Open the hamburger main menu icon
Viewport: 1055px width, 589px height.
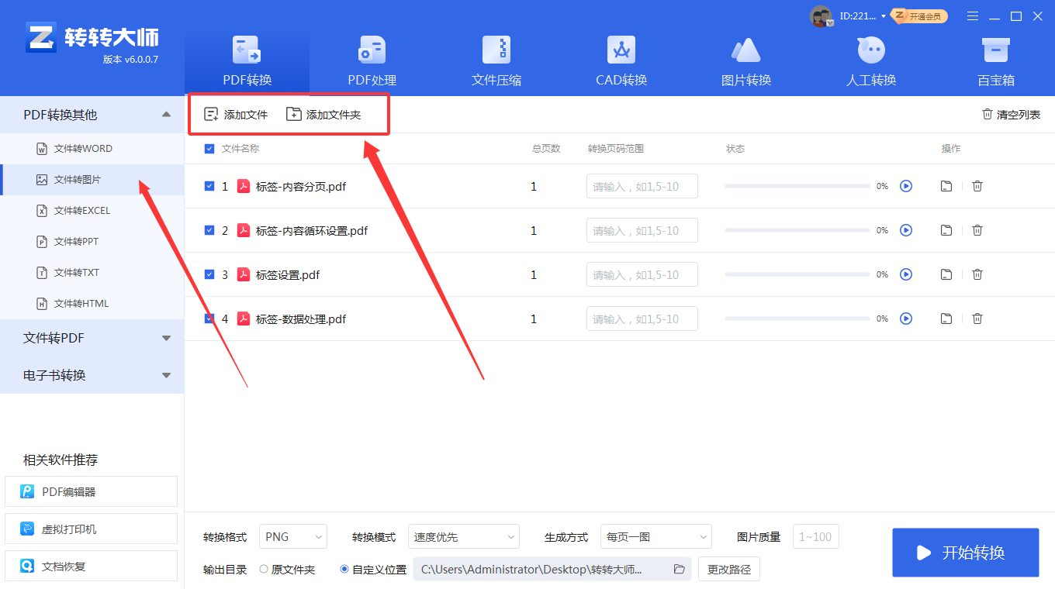click(x=973, y=16)
